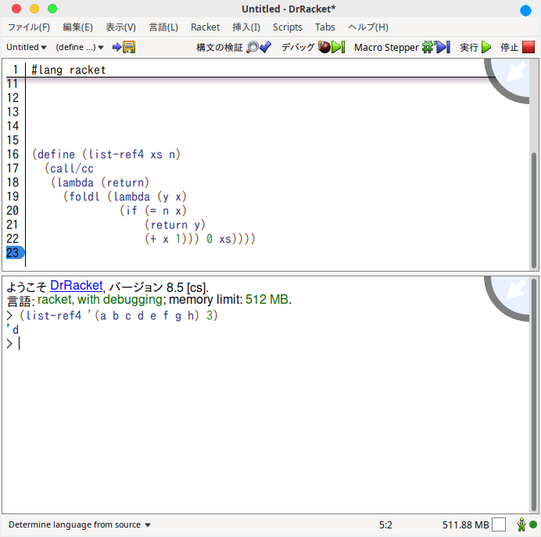Viewport: 541px width, 537px height.
Task: Click the garbage collection memory box
Action: coord(499,524)
